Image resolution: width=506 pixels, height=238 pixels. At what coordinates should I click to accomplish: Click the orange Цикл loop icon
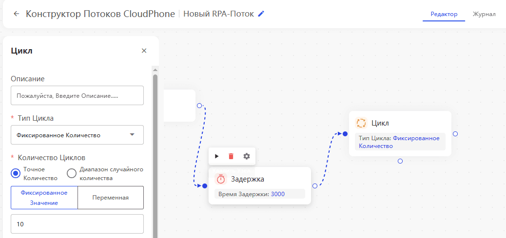point(361,123)
